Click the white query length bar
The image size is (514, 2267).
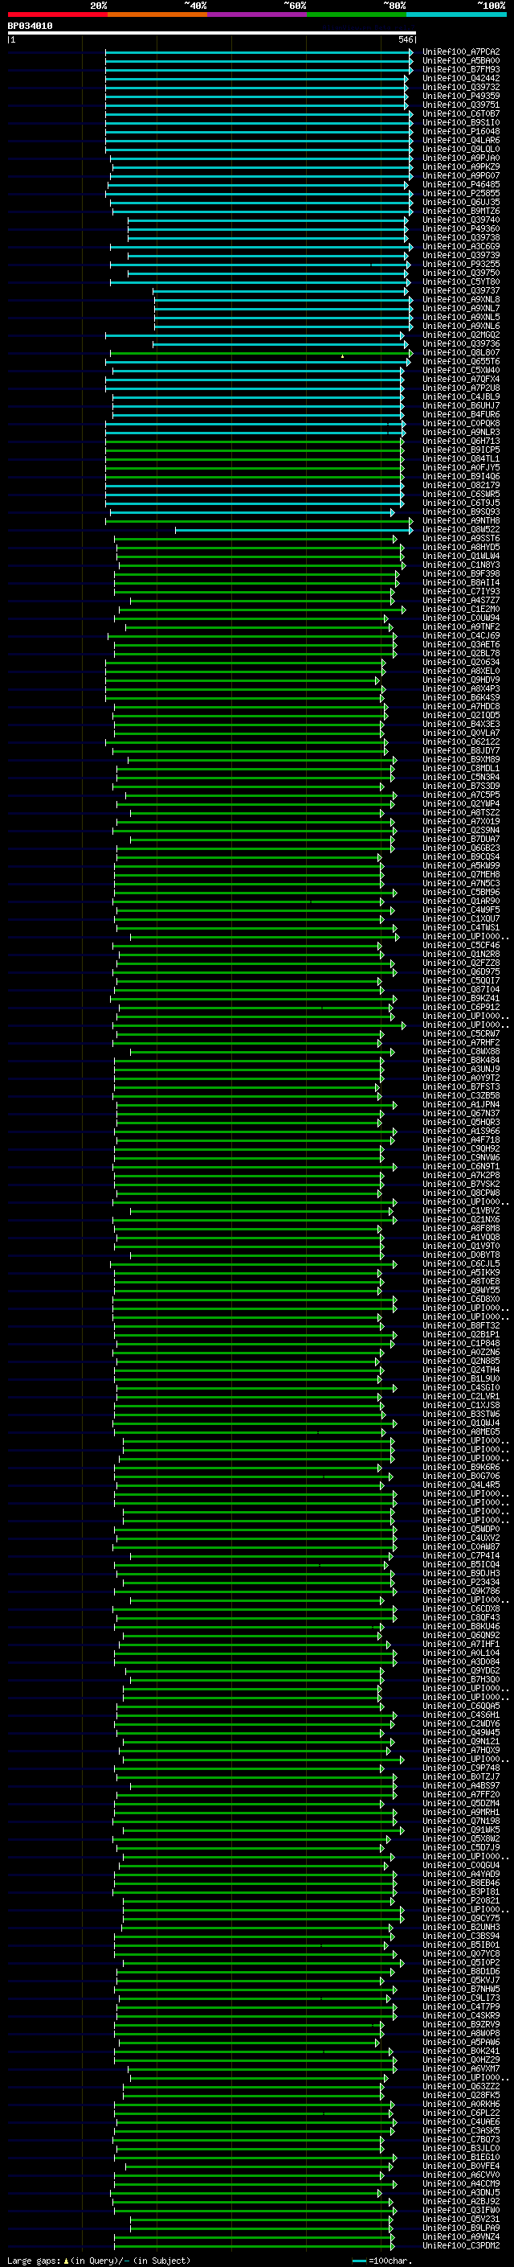[212, 32]
